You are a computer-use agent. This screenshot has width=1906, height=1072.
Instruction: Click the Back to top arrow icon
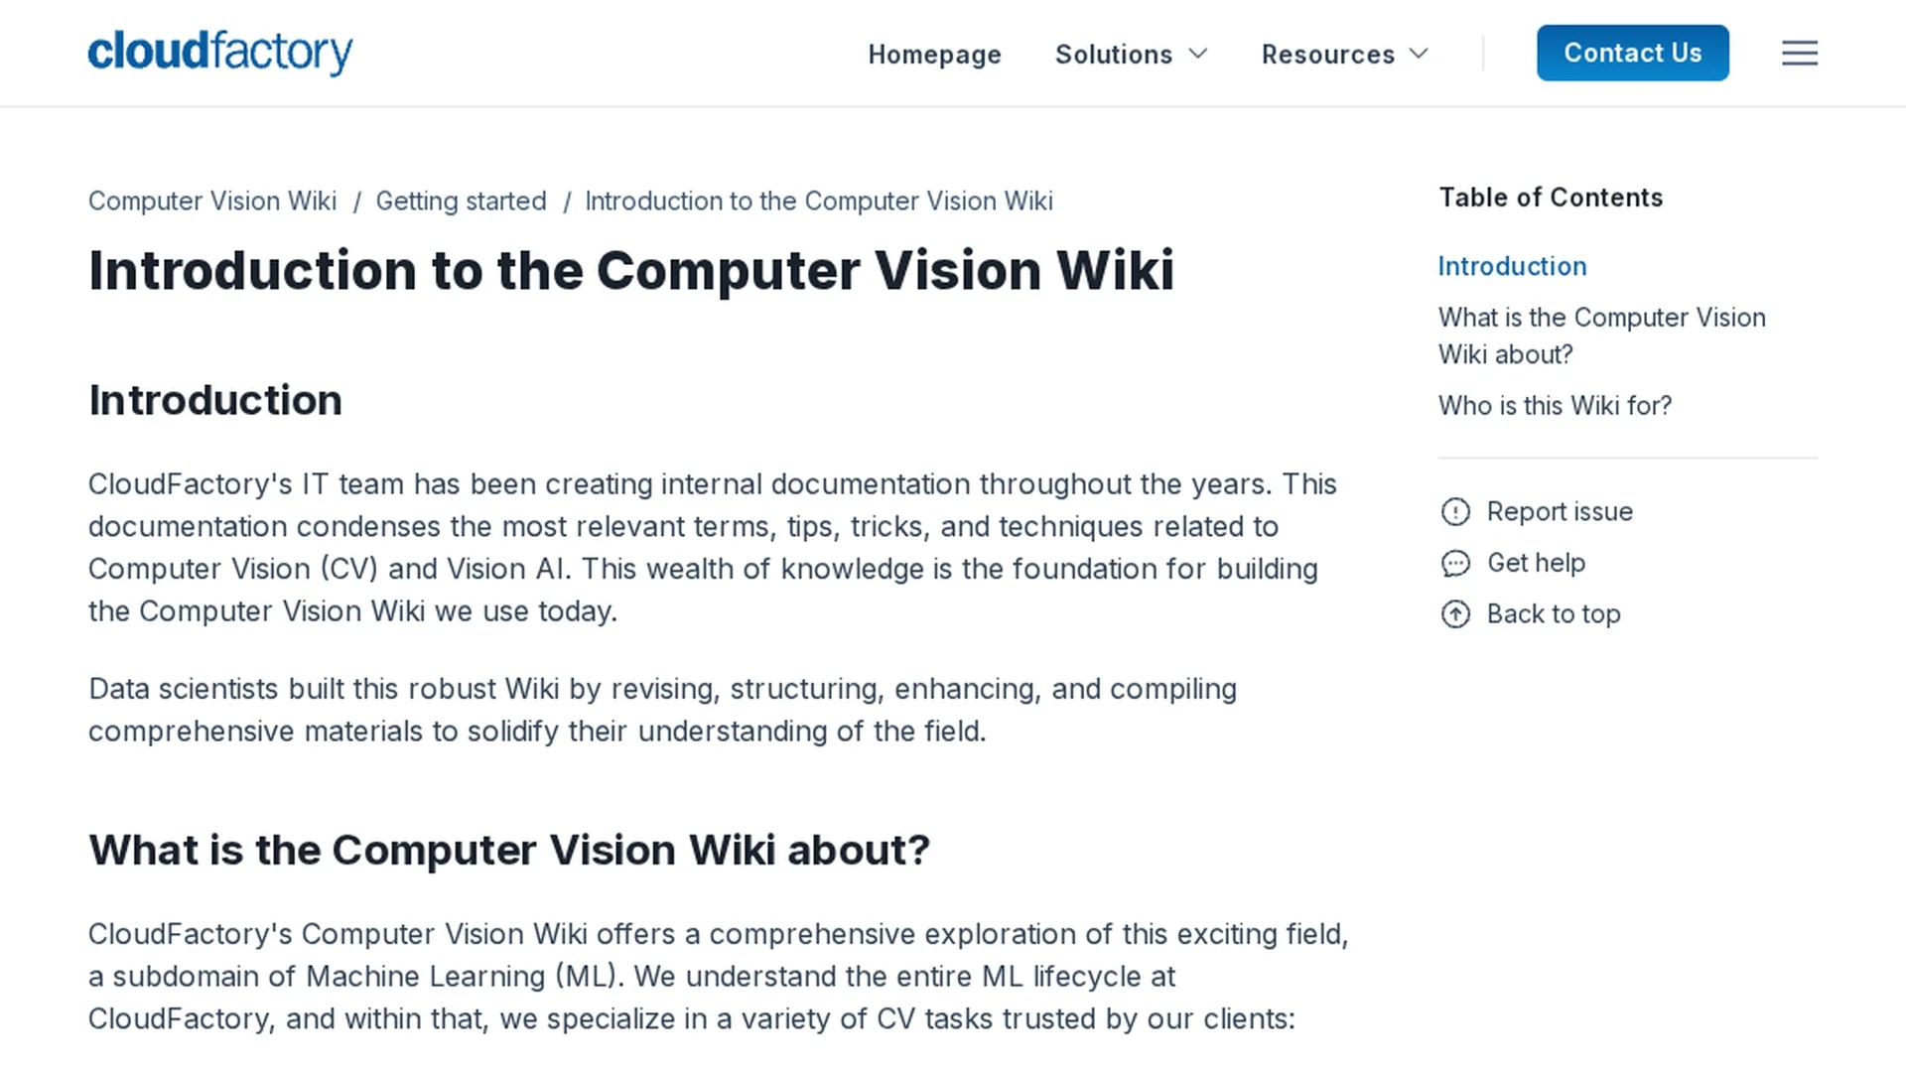point(1455,614)
